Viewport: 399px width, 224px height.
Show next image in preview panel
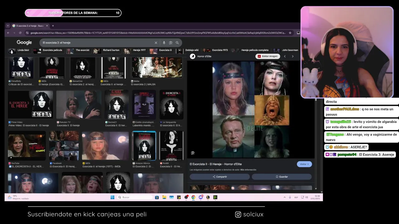[292, 56]
